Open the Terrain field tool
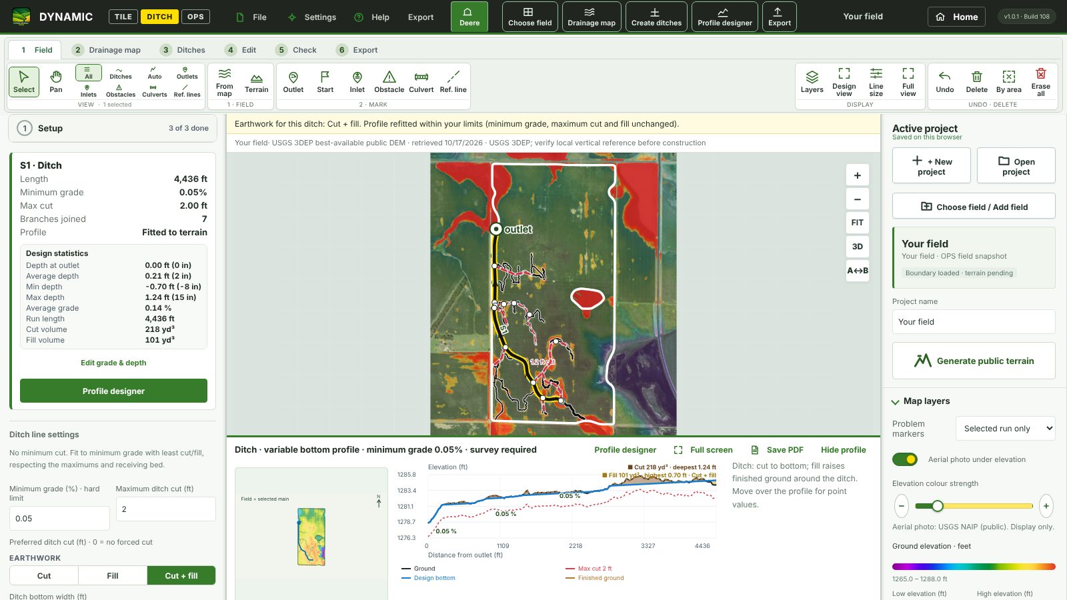The image size is (1067, 600). point(257,82)
